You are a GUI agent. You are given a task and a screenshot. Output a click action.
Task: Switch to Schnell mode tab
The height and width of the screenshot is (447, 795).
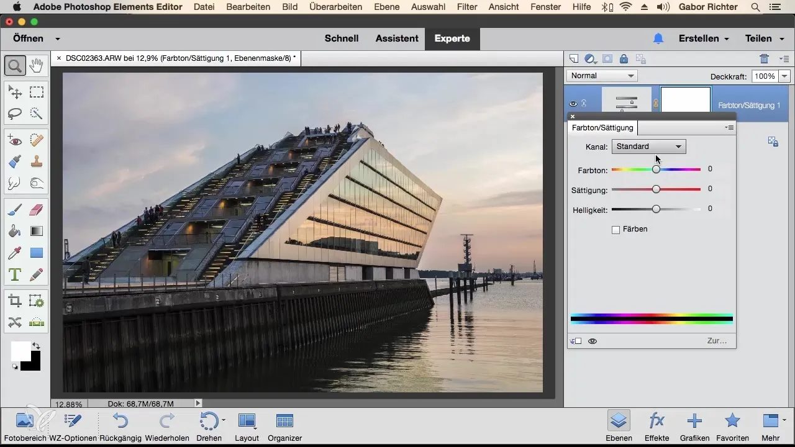(342, 38)
